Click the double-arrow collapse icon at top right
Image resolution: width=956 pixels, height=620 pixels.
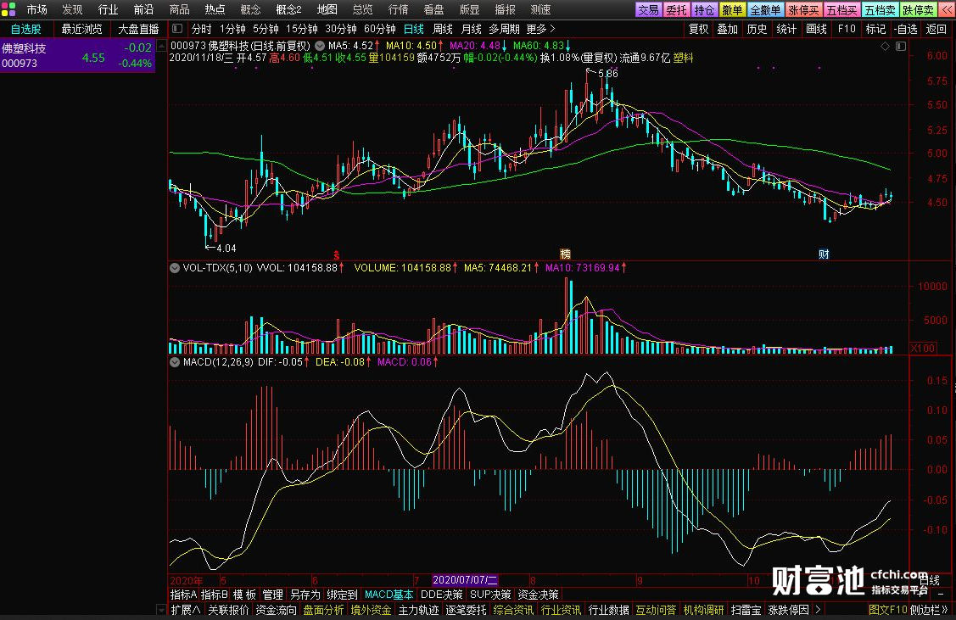pos(947,10)
